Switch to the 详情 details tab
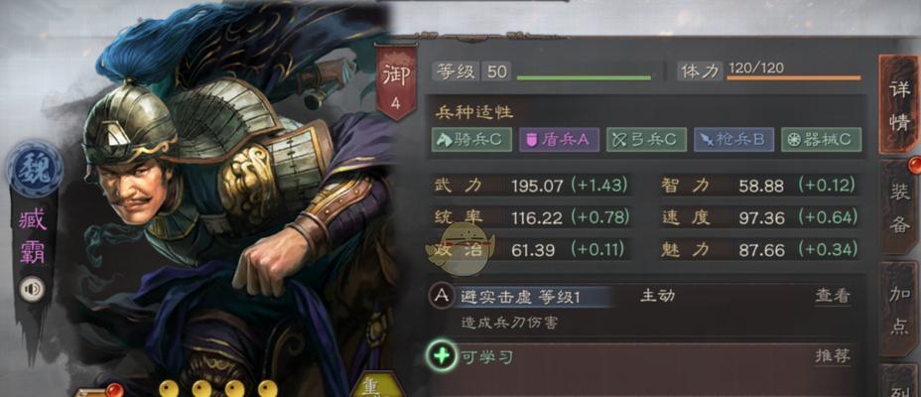This screenshot has height=397, width=921. point(899,105)
